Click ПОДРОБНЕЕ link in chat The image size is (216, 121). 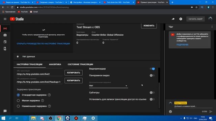tap(182, 45)
